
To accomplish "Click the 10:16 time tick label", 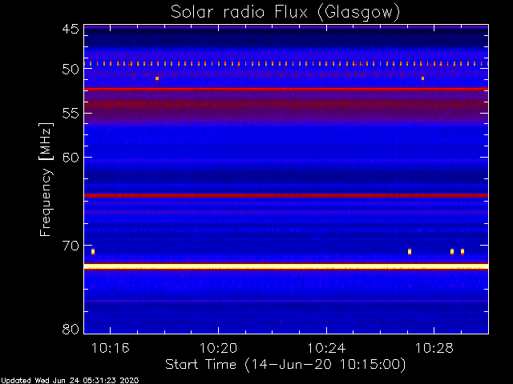I will [x=111, y=349].
